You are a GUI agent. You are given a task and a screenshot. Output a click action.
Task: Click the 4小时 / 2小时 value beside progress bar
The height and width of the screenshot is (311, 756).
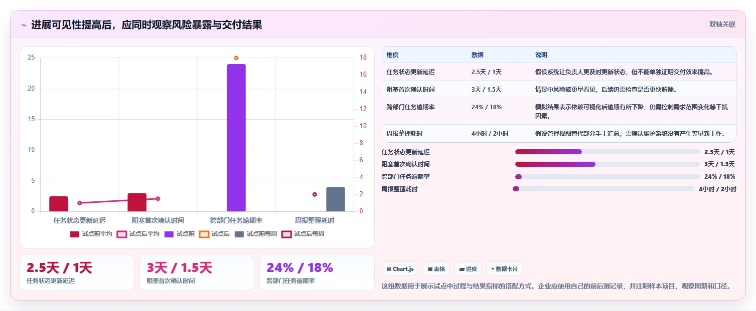pos(717,189)
